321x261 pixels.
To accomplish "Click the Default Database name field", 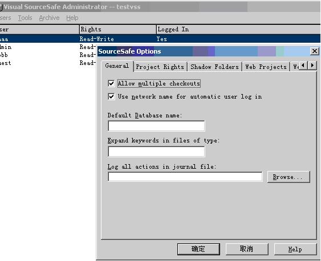I will (156, 126).
